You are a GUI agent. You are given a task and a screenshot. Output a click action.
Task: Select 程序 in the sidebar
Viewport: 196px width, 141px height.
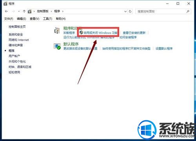(x=11, y=51)
